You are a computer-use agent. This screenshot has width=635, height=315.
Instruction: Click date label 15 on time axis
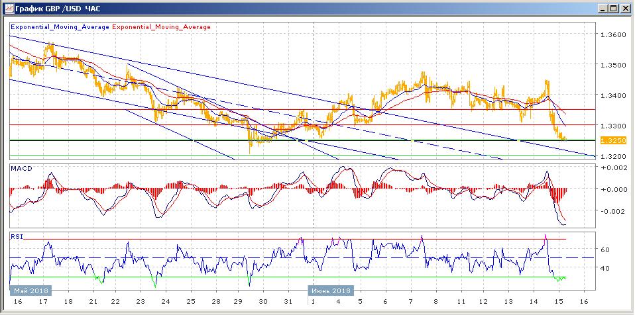pyautogui.click(x=559, y=302)
